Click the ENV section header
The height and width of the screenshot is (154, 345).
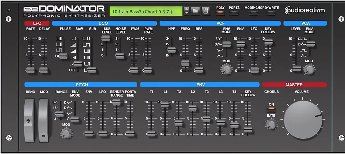click(200, 85)
